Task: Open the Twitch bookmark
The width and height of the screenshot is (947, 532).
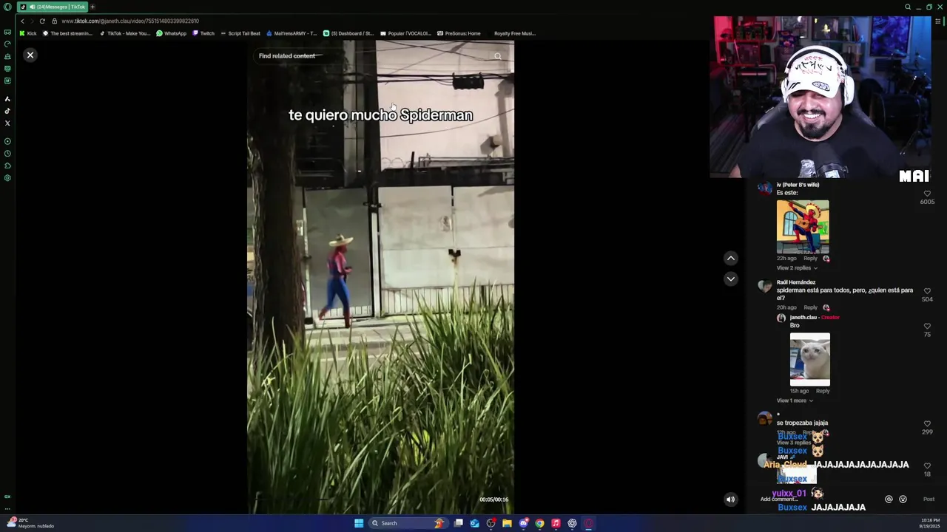Action: (203, 33)
